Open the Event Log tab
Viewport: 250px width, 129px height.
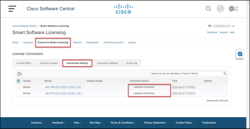[x=132, y=63]
